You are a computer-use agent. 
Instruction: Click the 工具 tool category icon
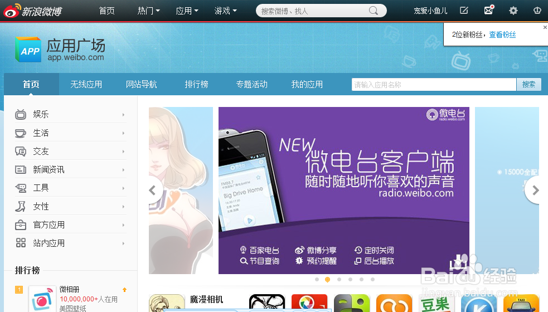click(21, 188)
